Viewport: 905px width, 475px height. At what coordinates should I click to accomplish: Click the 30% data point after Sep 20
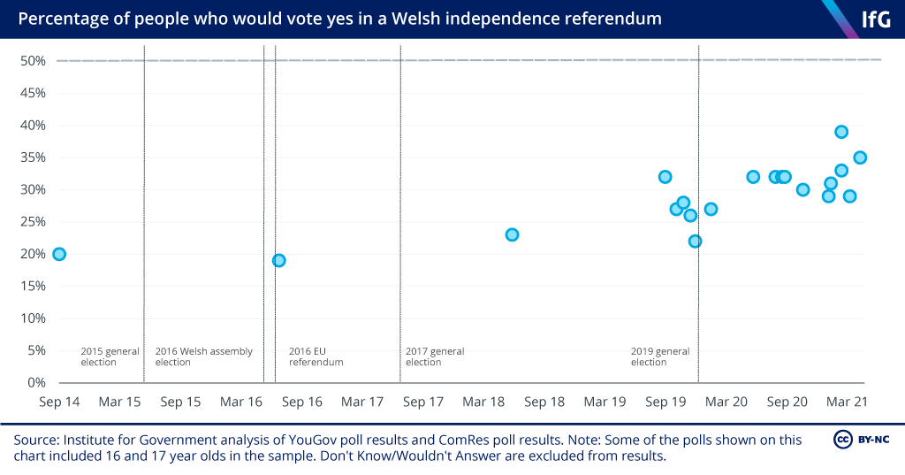point(802,189)
